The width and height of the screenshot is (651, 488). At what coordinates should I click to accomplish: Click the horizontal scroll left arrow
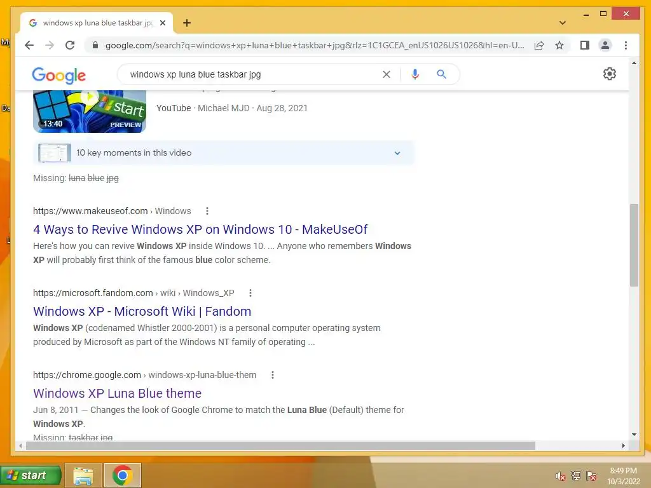(20, 445)
